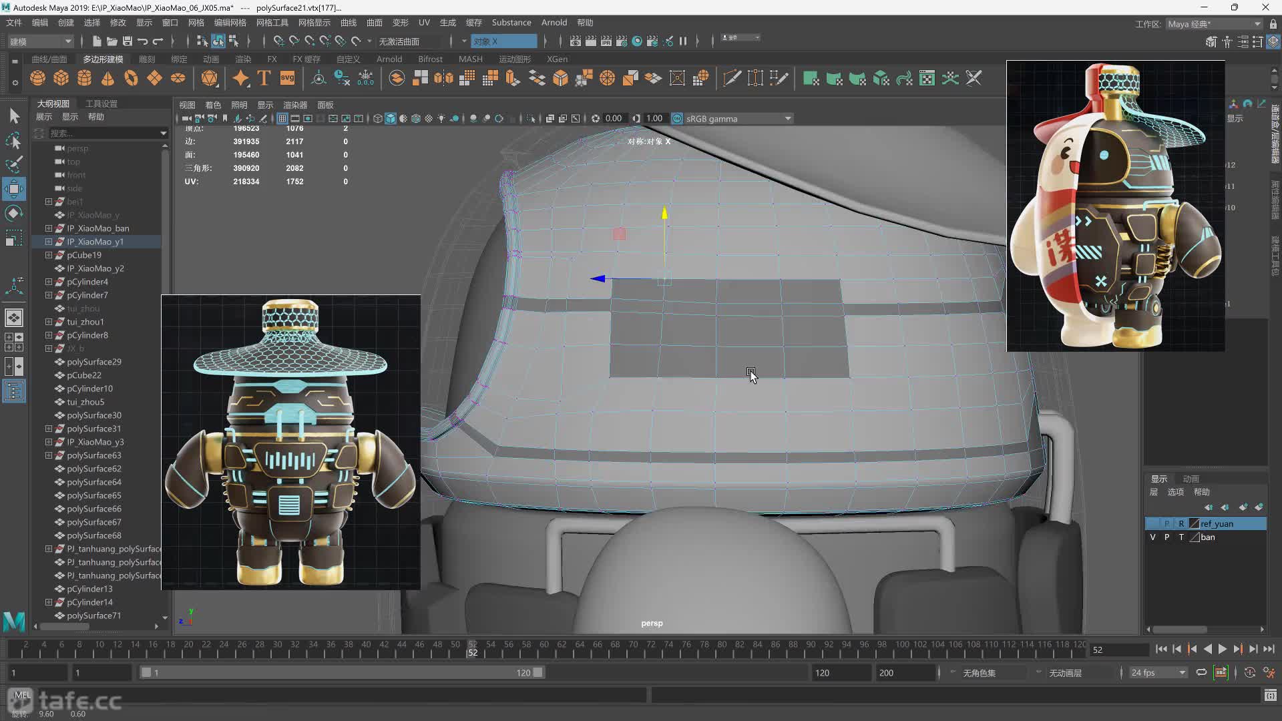Expand the polySurface63 outliner node
Screen dimensions: 1282x721
(x=49, y=455)
